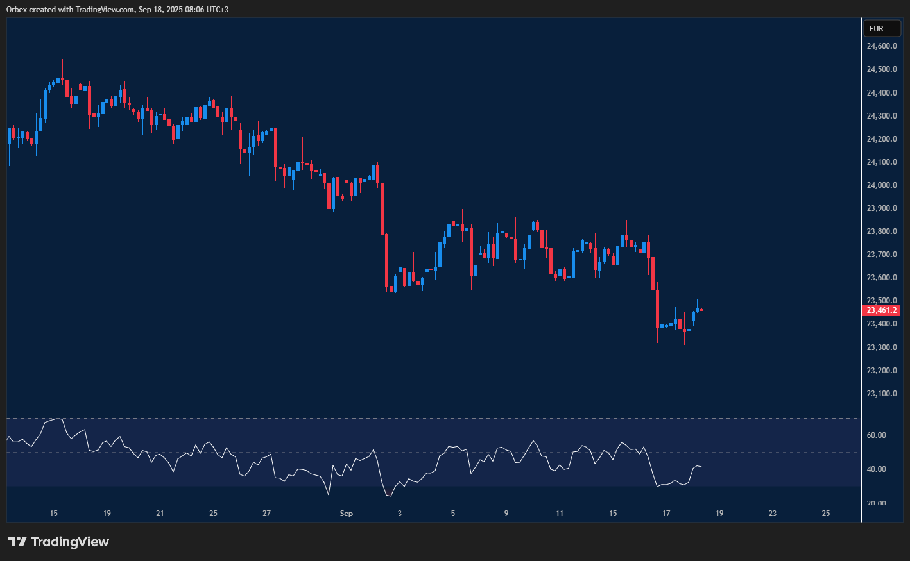Image resolution: width=910 pixels, height=561 pixels.
Task: Click the Orbex TradingView.com header text
Action: coord(117,9)
